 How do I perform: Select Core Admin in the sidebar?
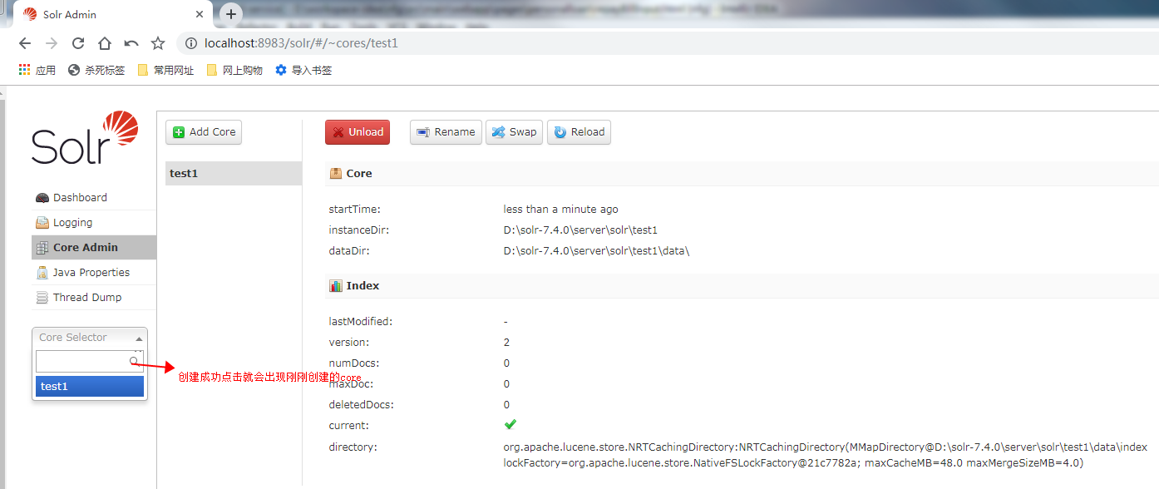[x=94, y=248]
